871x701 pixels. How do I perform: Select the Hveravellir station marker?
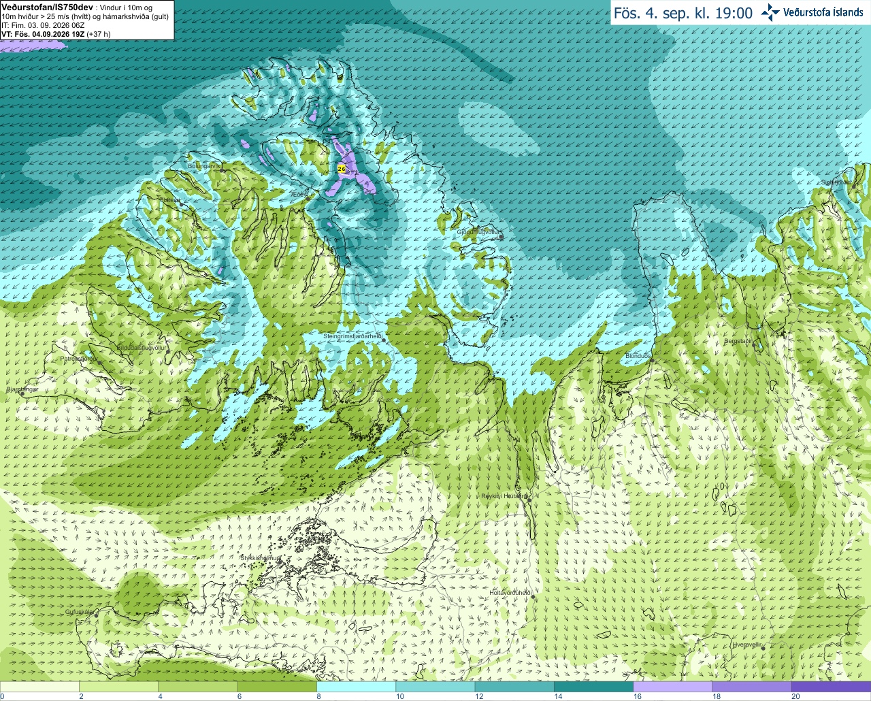pyautogui.click(x=763, y=648)
